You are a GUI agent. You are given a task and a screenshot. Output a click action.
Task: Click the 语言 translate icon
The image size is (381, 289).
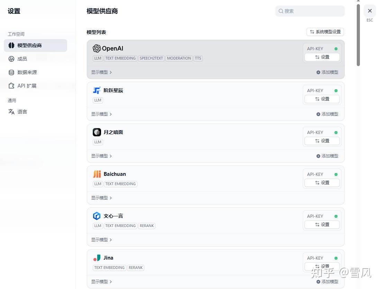[x=11, y=112]
